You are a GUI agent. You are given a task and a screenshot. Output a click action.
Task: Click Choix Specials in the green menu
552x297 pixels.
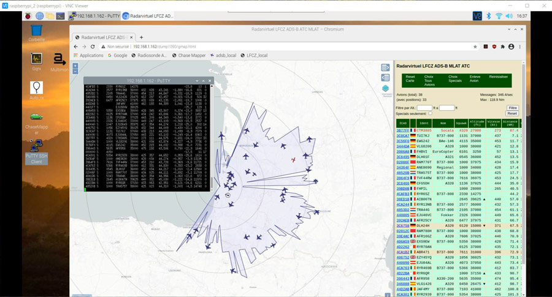pos(455,79)
